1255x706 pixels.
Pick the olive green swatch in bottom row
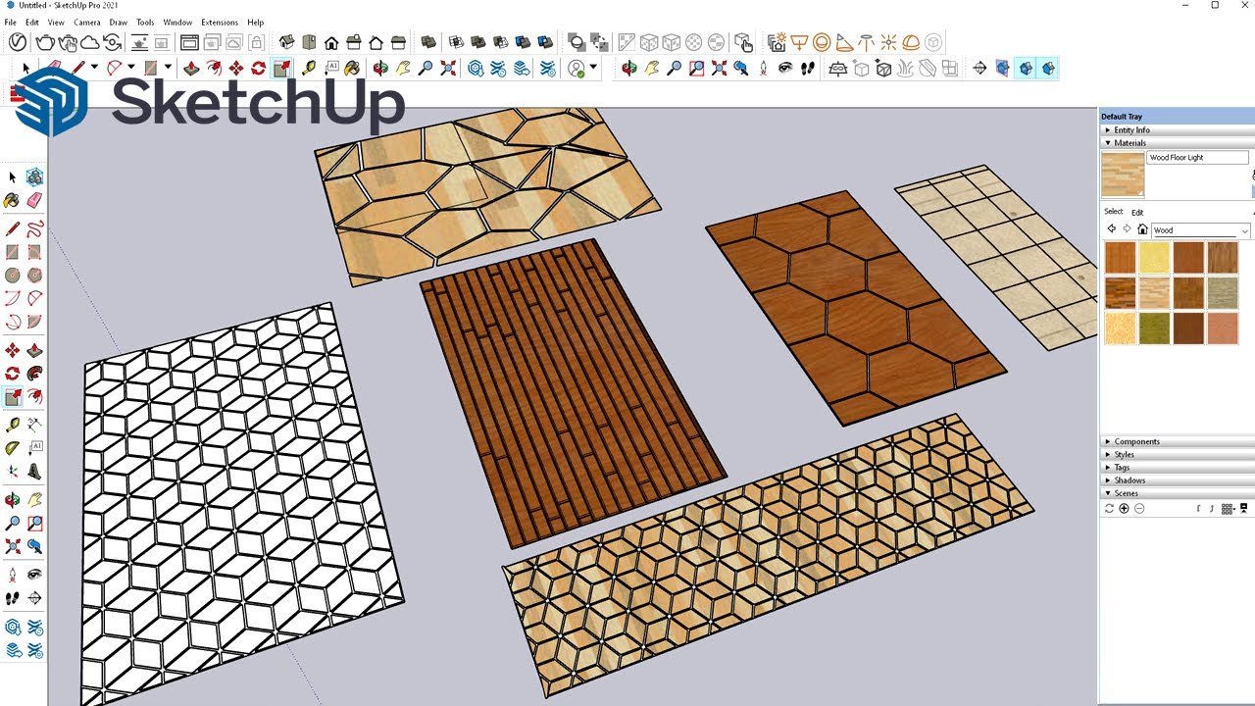(1154, 328)
